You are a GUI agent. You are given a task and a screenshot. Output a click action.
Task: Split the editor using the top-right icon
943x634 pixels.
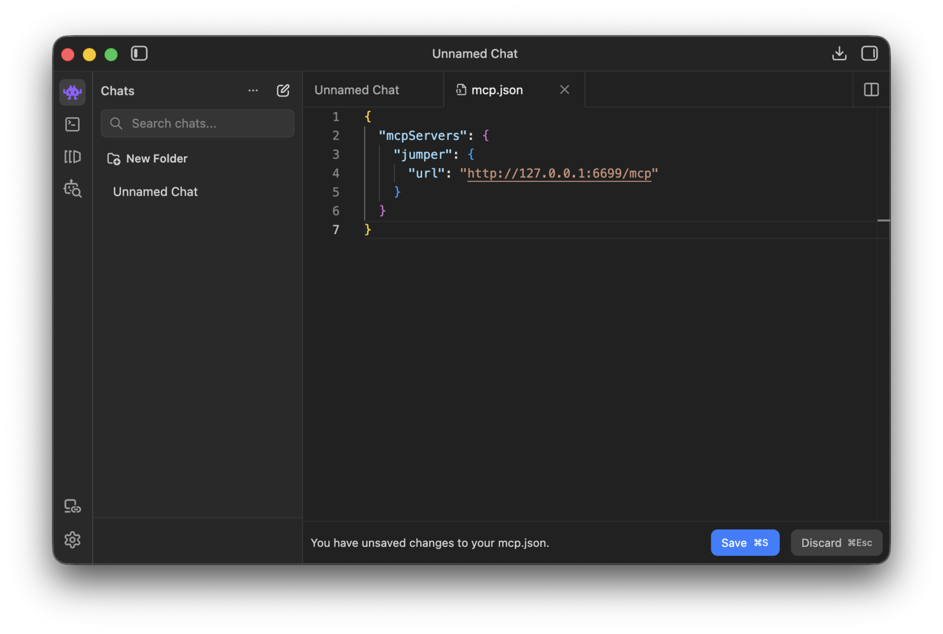(x=871, y=90)
